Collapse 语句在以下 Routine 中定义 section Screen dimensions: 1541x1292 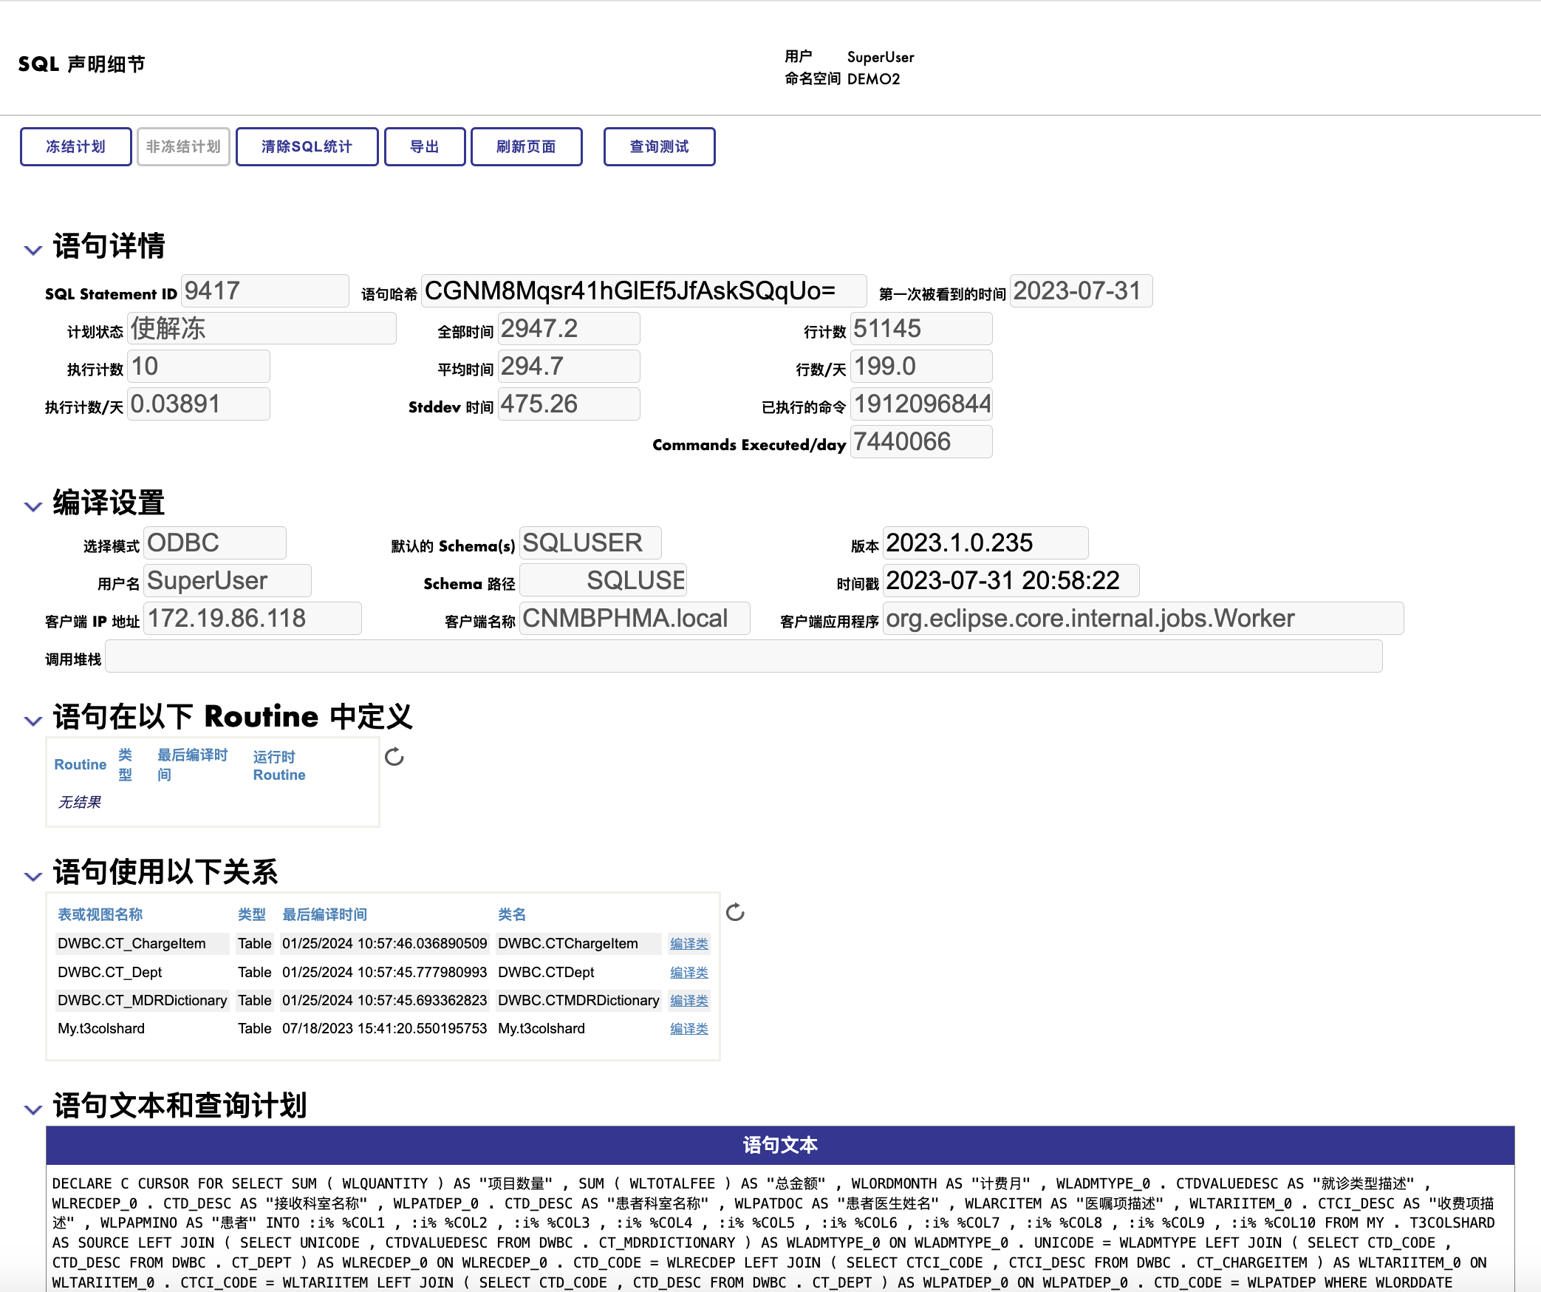point(33,721)
